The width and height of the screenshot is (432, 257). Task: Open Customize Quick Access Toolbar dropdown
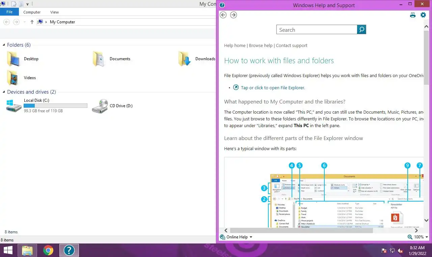[27, 4]
